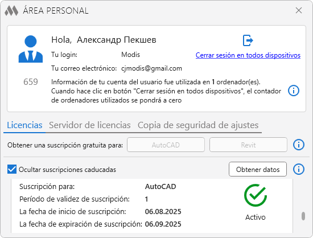Switch to Licencias tab
Viewport: 313px width, 238px height.
click(24, 125)
